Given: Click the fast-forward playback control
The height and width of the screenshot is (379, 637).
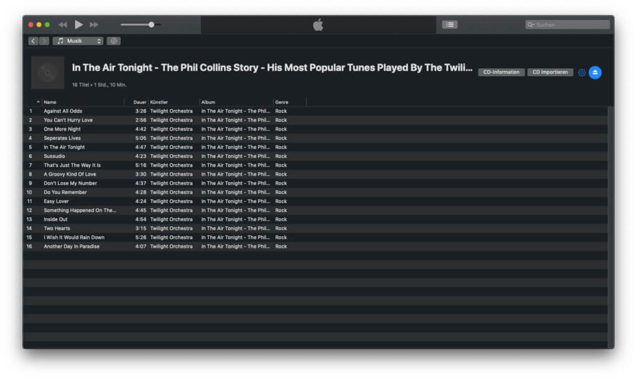Looking at the screenshot, I should 93,24.
